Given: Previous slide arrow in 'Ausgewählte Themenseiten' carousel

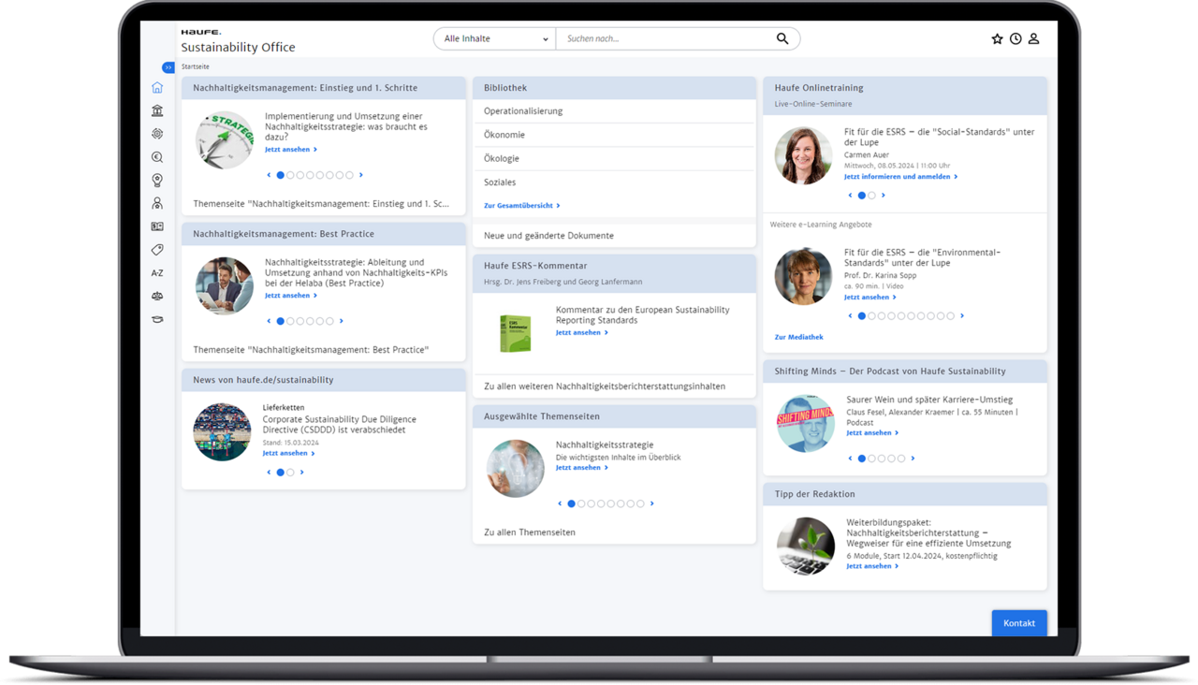Looking at the screenshot, I should (x=560, y=503).
